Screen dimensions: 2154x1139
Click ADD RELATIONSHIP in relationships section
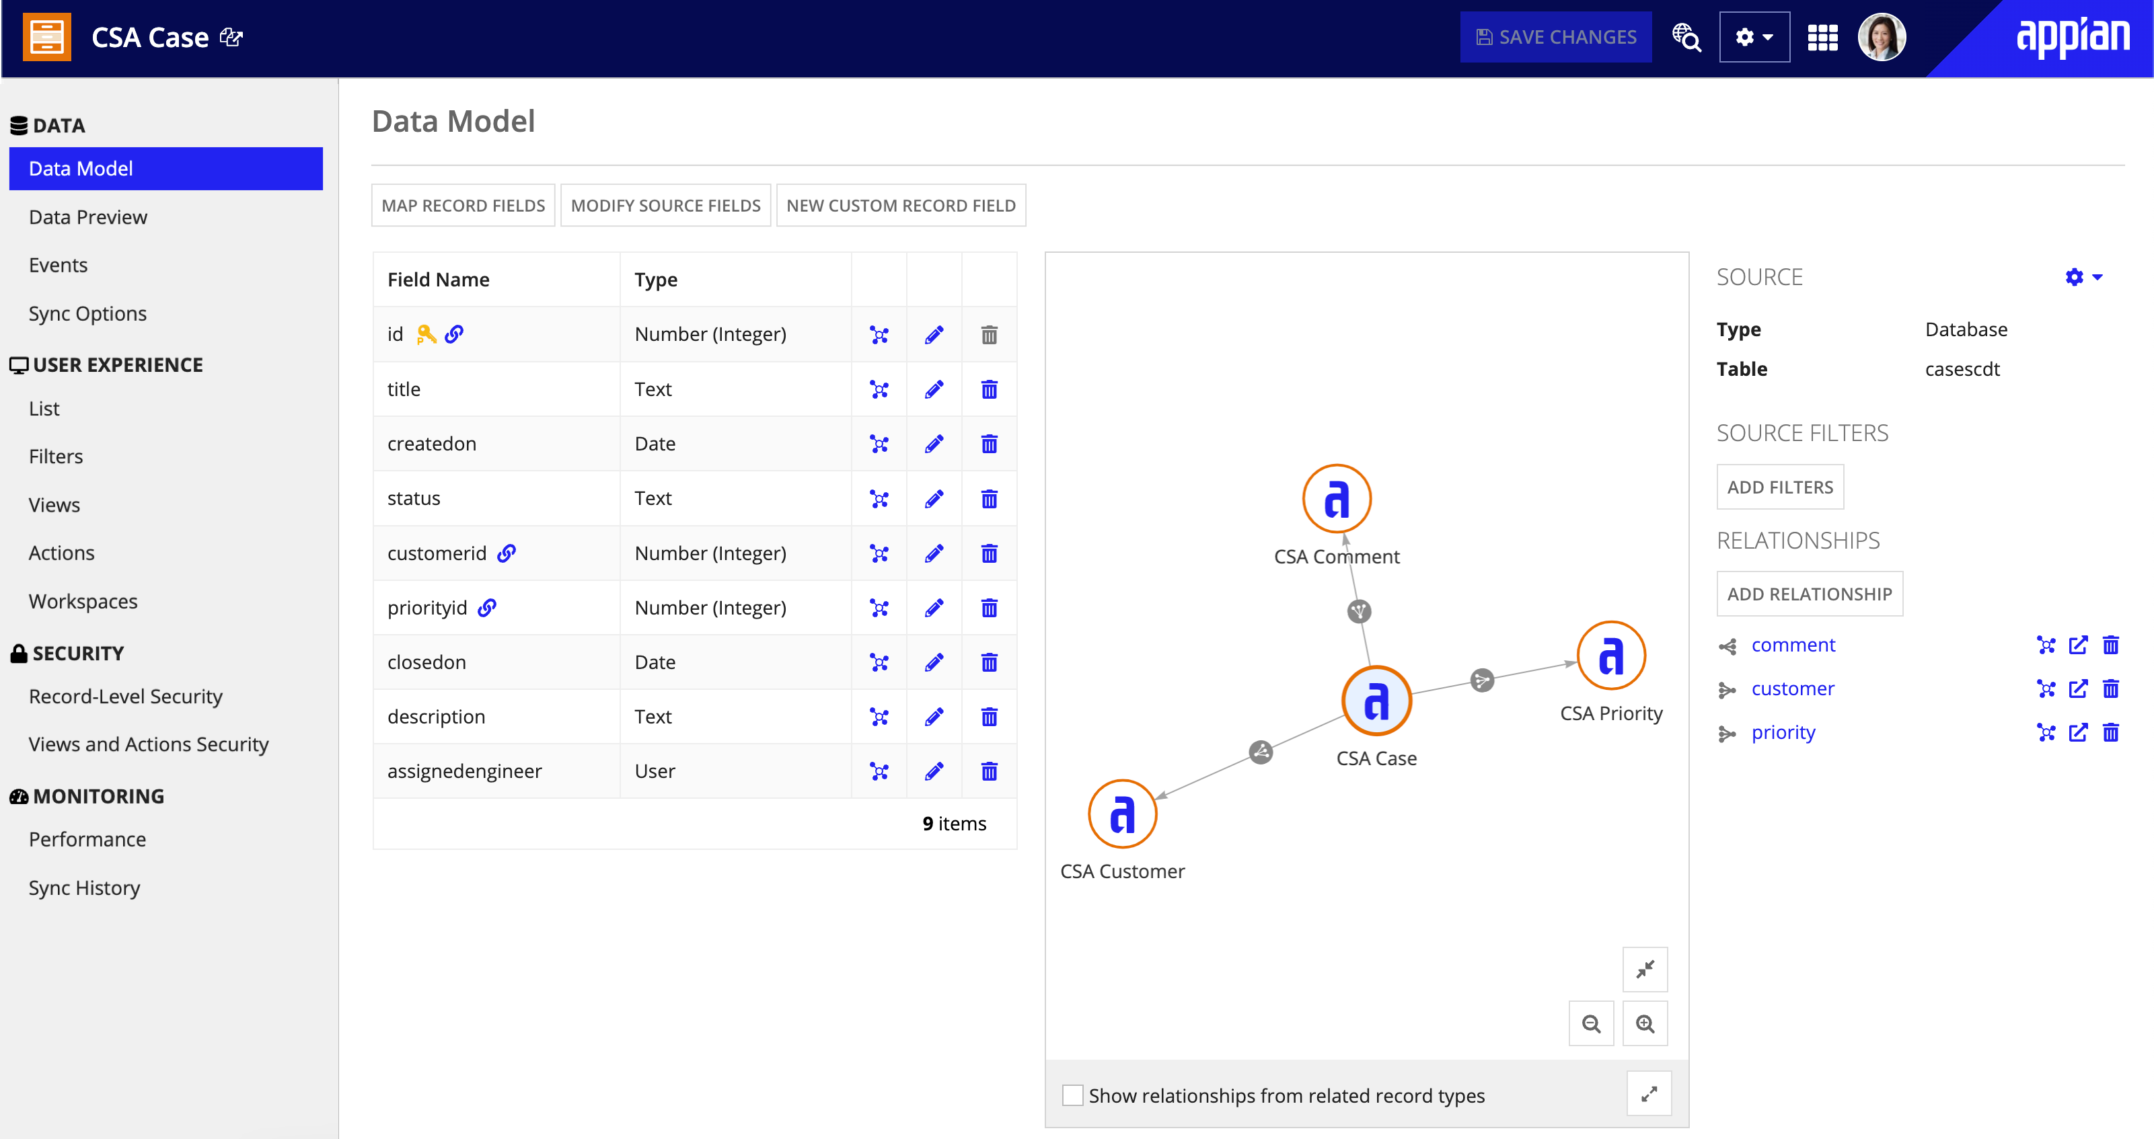1808,592
